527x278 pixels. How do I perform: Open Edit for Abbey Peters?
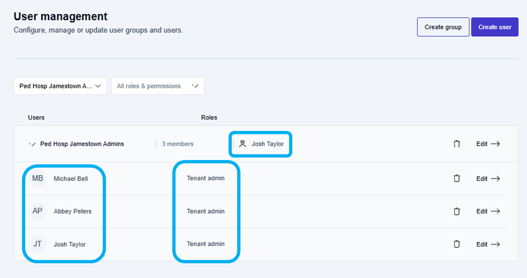(488, 211)
